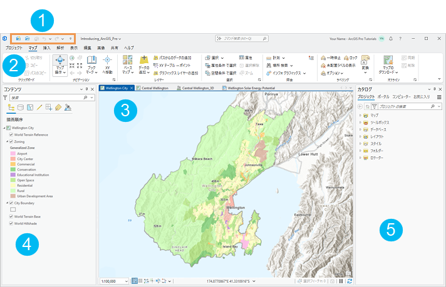Toggle World Terrain Reference layer checkbox
This screenshot has height=287, width=446.
pyautogui.click(x=11, y=134)
